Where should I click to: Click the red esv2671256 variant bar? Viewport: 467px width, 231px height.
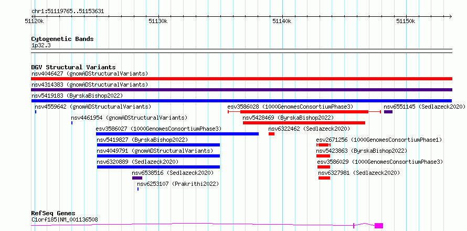point(323,145)
